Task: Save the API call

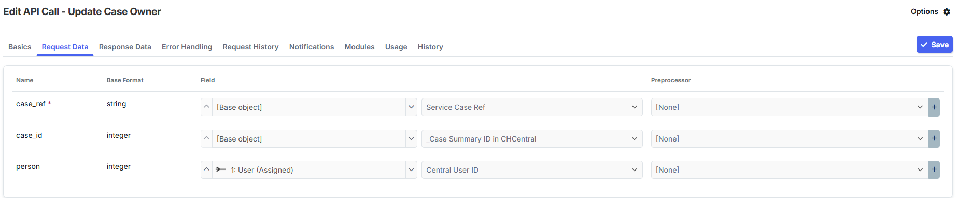Action: [934, 45]
